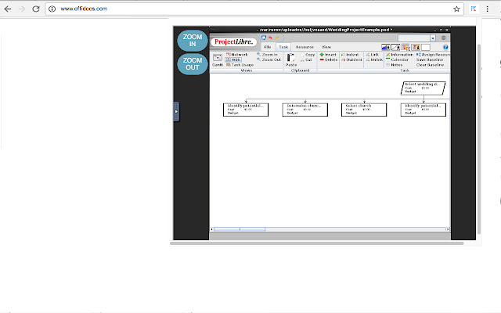Toggle the charts sub-view icon

(396, 47)
